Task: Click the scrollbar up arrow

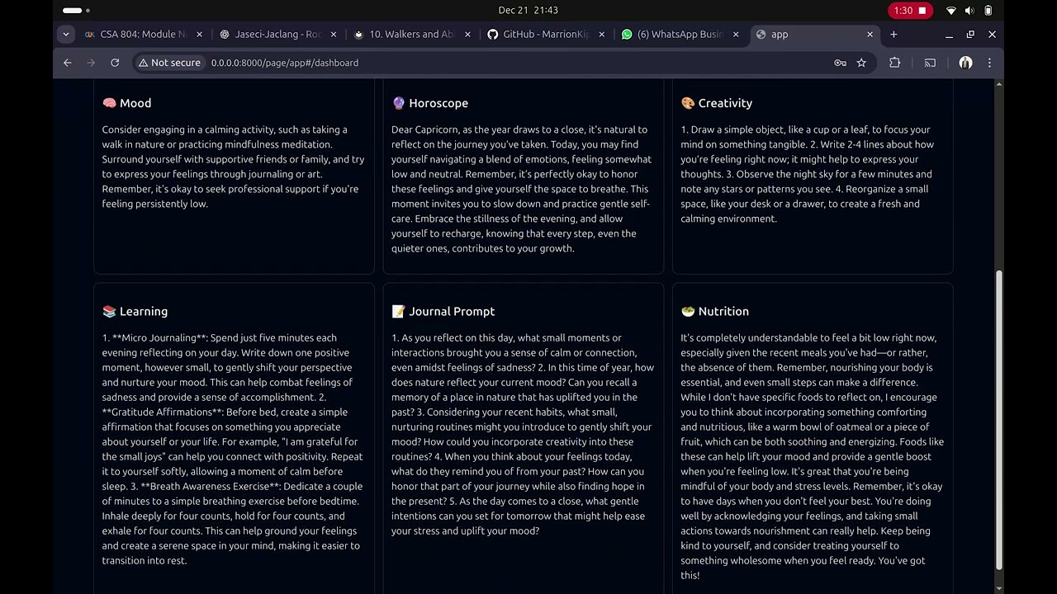Action: (x=999, y=84)
